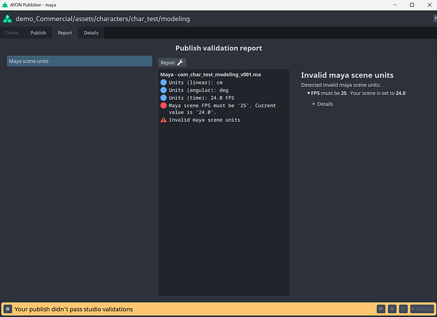437x317 pixels.
Task: Select Maya scene units validator item
Action: [x=79, y=61]
